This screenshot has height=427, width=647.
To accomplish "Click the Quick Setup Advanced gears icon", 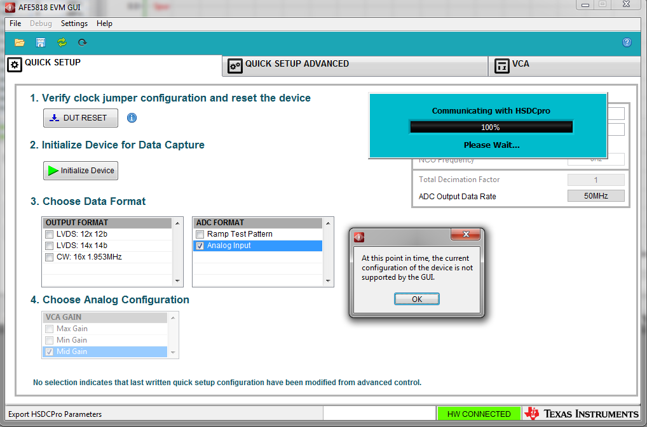I will tap(235, 66).
